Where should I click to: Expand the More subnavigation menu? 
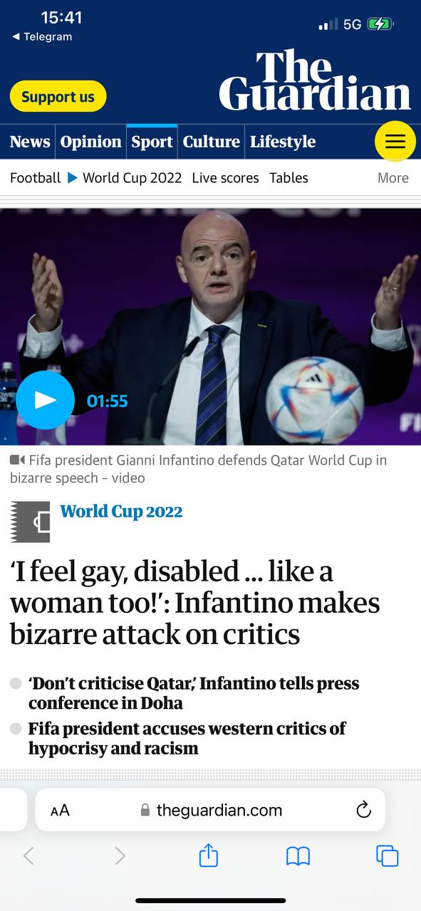click(393, 178)
